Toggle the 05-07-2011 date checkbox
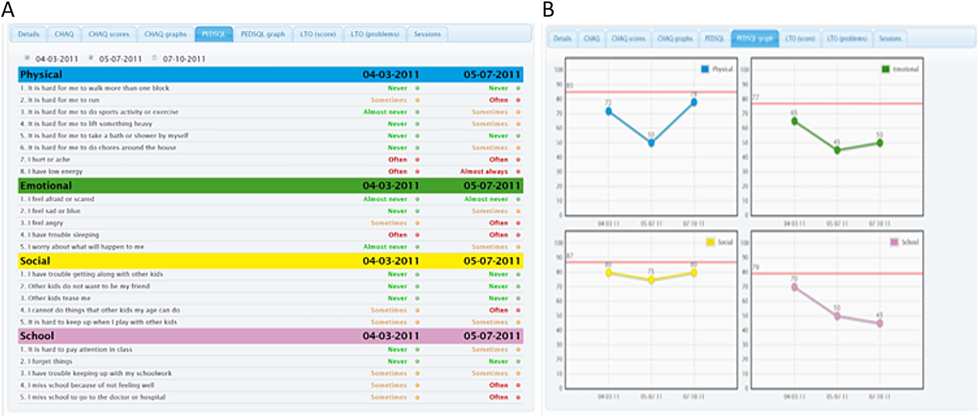Screen dimensions: 978x417 click(x=91, y=58)
